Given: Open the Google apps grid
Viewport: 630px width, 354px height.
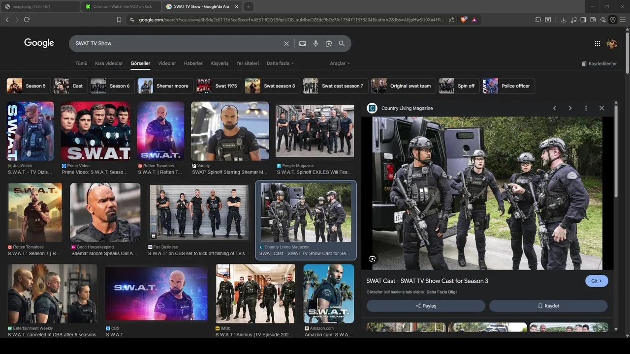Looking at the screenshot, I should [x=598, y=43].
